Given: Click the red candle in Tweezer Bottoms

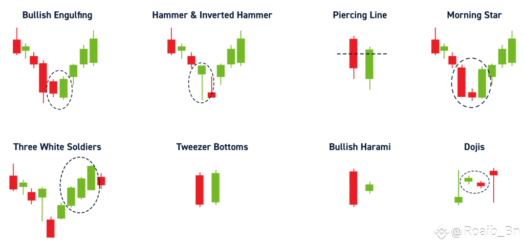Looking at the screenshot, I should point(200,190).
